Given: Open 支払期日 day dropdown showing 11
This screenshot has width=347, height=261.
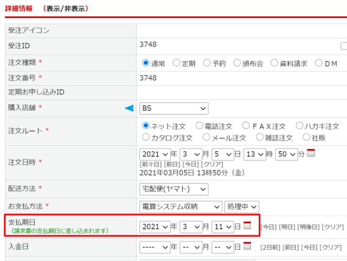Looking at the screenshot, I should click(223, 227).
